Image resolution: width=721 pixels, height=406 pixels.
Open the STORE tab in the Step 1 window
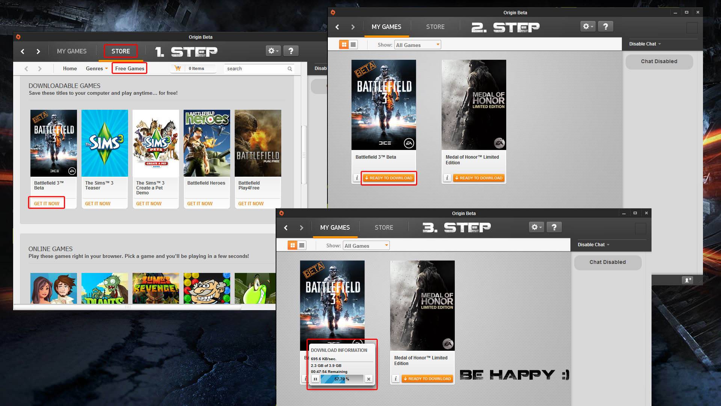[121, 51]
